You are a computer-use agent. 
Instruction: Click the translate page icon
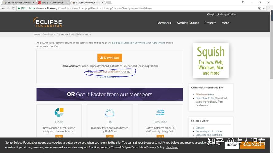click(259, 8)
